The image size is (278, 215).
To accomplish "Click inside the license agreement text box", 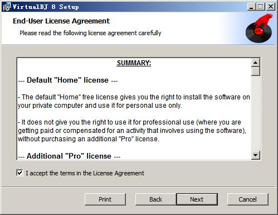I will coord(134,109).
